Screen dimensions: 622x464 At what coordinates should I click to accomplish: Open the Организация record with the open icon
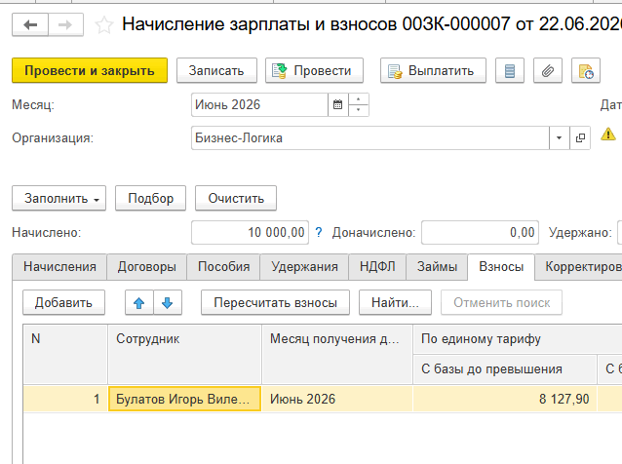tap(580, 138)
